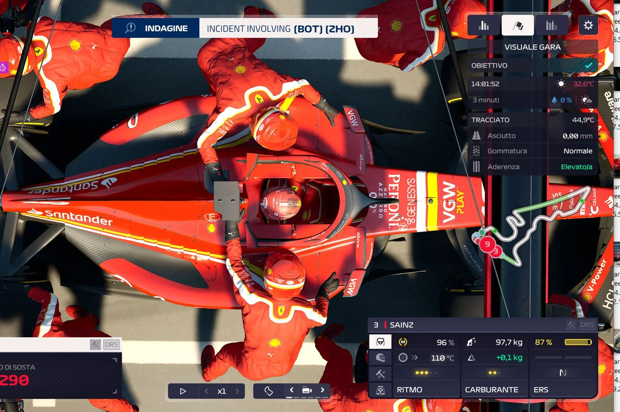Increase sim speed with right chevron beside x1
The width and height of the screenshot is (620, 412).
237,391
